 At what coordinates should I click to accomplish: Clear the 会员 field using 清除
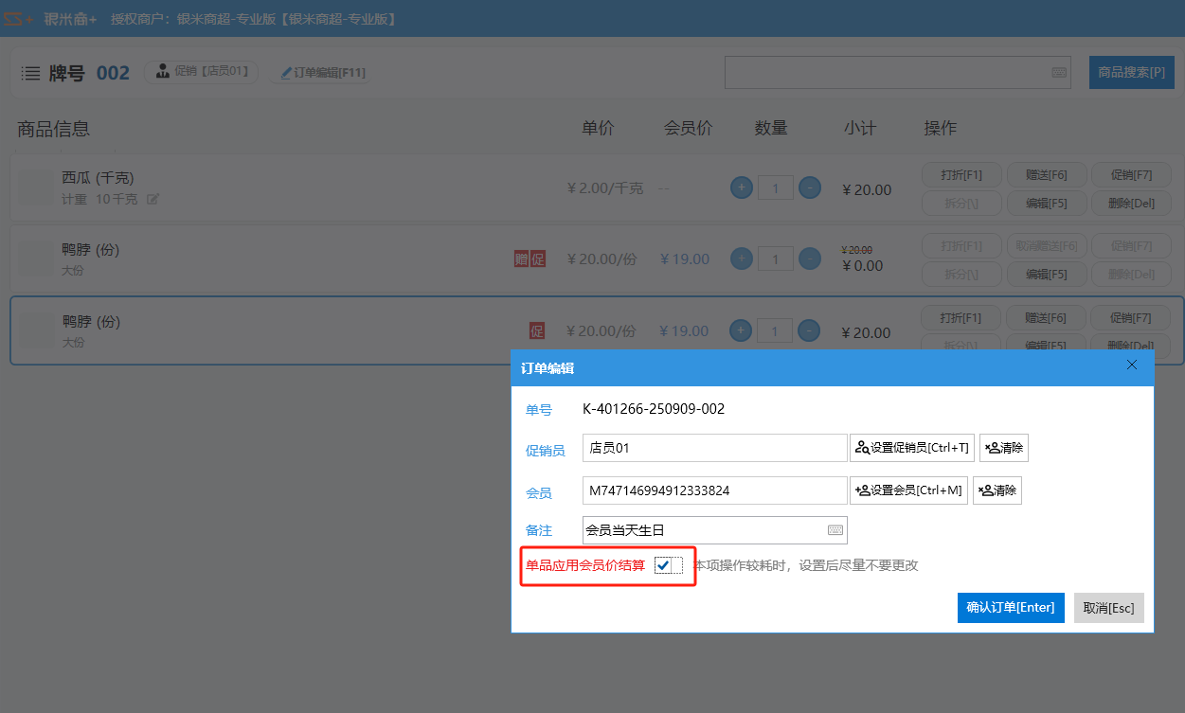point(996,490)
